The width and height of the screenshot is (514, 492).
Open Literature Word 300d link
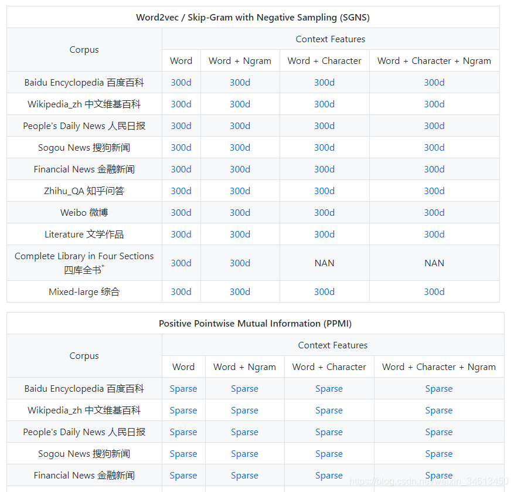(x=181, y=234)
